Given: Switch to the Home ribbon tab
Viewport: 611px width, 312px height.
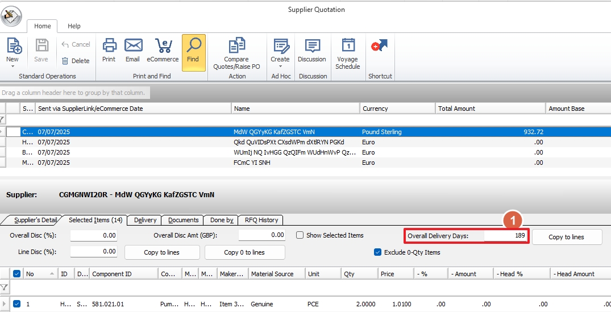Looking at the screenshot, I should pyautogui.click(x=43, y=26).
